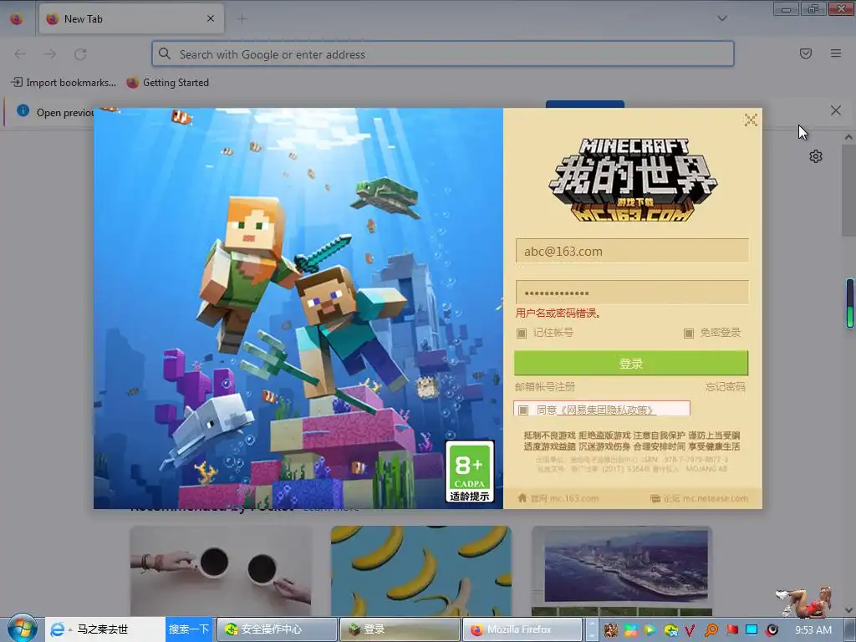Open the 登录 taskbar window
856x642 pixels.
(x=400, y=629)
